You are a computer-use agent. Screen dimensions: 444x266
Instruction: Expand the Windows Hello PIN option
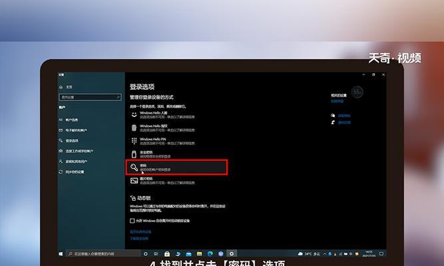pyautogui.click(x=176, y=141)
